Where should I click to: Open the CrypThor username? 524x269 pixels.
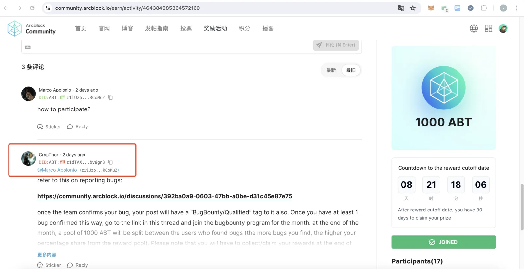pyautogui.click(x=48, y=155)
